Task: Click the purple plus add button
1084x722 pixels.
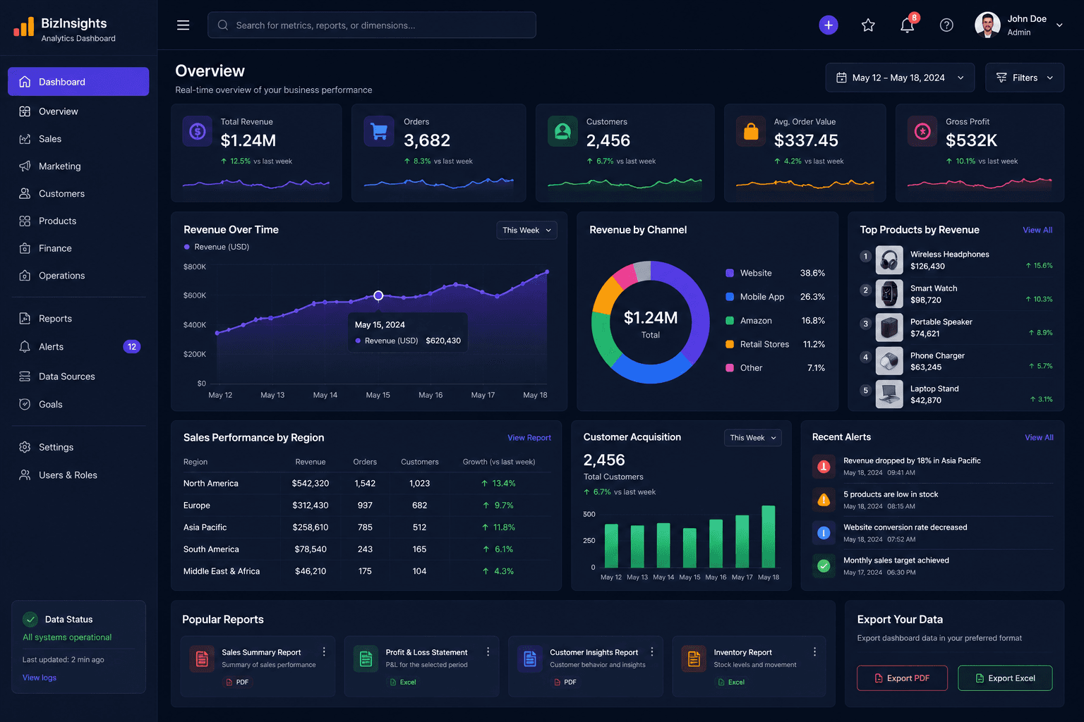Action: pyautogui.click(x=829, y=25)
